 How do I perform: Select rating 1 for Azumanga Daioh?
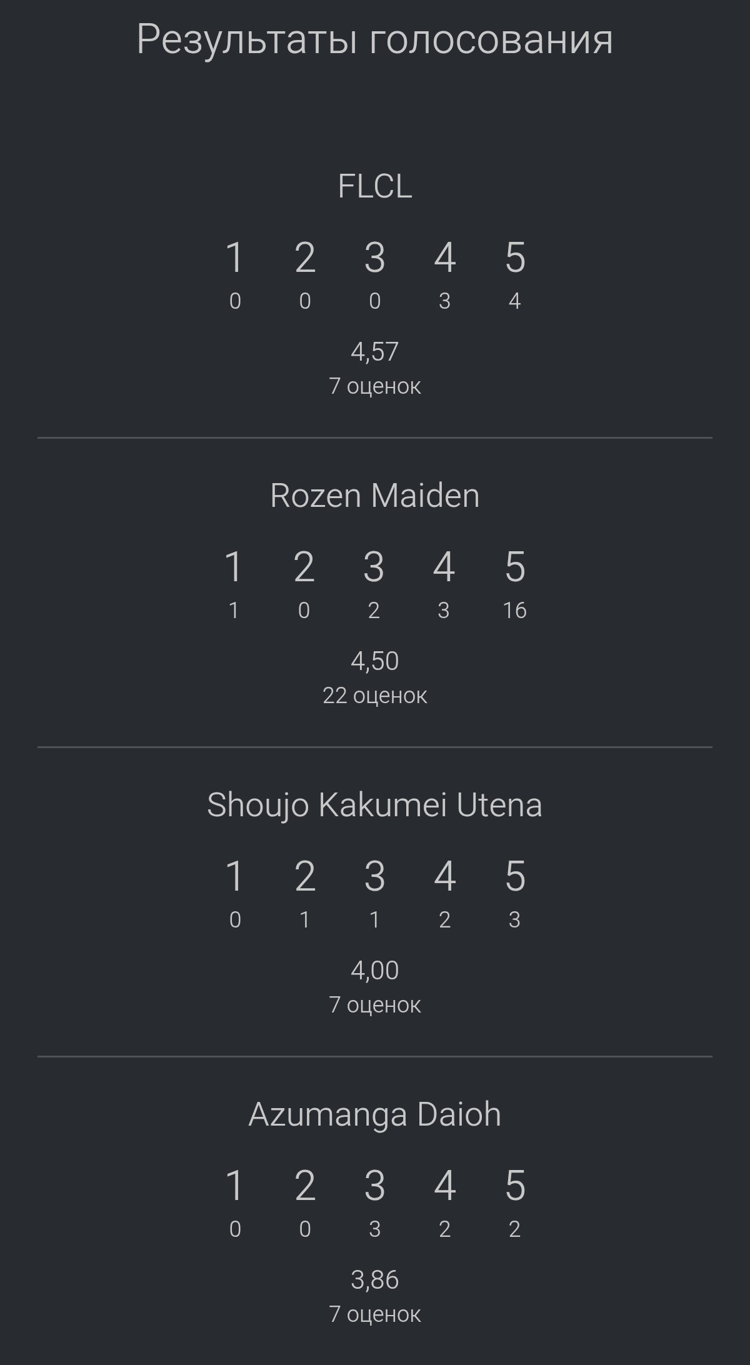[x=234, y=1186]
